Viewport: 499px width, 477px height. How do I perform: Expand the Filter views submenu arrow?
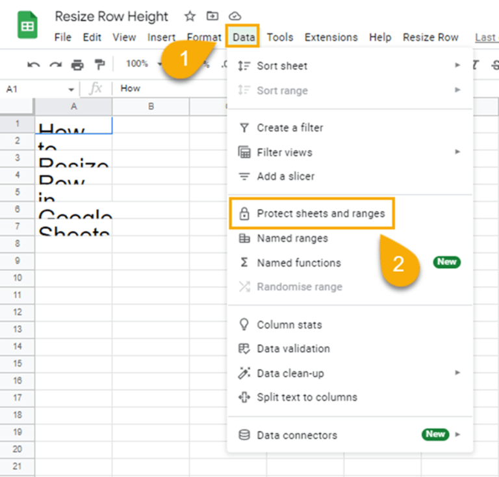[x=457, y=152]
